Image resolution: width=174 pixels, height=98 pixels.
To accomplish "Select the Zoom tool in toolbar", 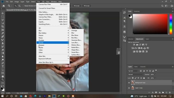I will [x=2, y=80].
